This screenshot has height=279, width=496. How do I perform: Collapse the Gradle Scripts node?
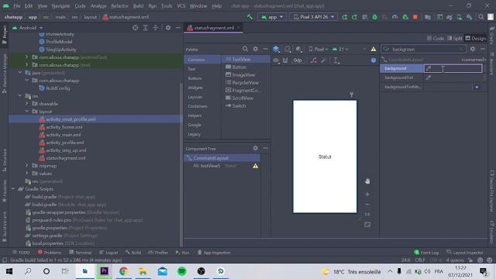[x=13, y=189]
